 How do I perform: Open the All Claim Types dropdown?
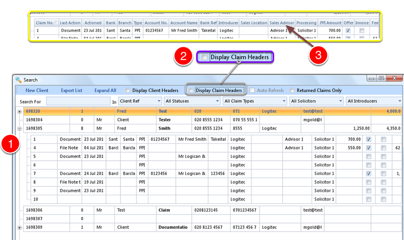click(255, 101)
